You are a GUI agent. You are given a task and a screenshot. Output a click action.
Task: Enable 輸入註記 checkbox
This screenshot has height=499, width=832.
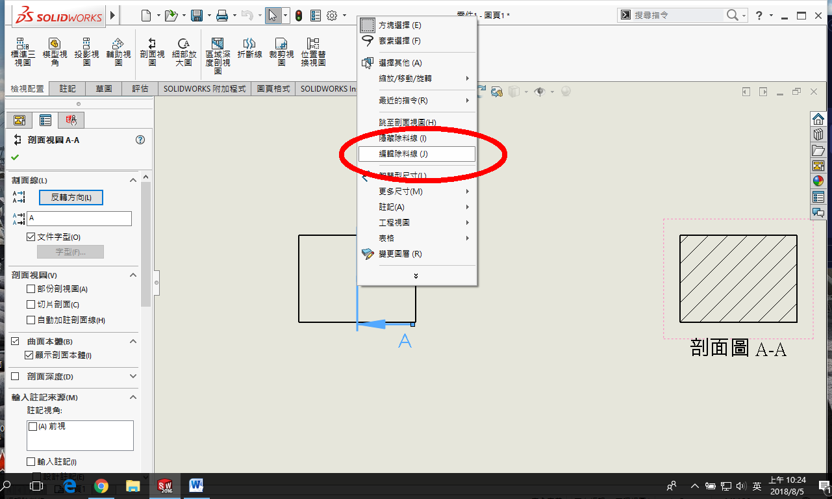tap(31, 462)
